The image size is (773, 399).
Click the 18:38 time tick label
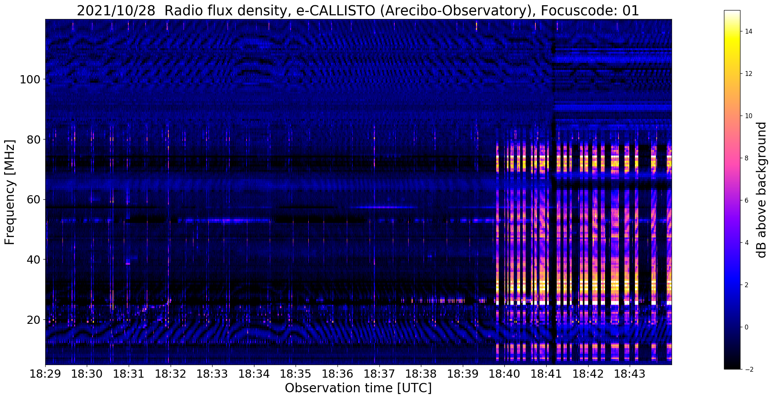coord(421,374)
